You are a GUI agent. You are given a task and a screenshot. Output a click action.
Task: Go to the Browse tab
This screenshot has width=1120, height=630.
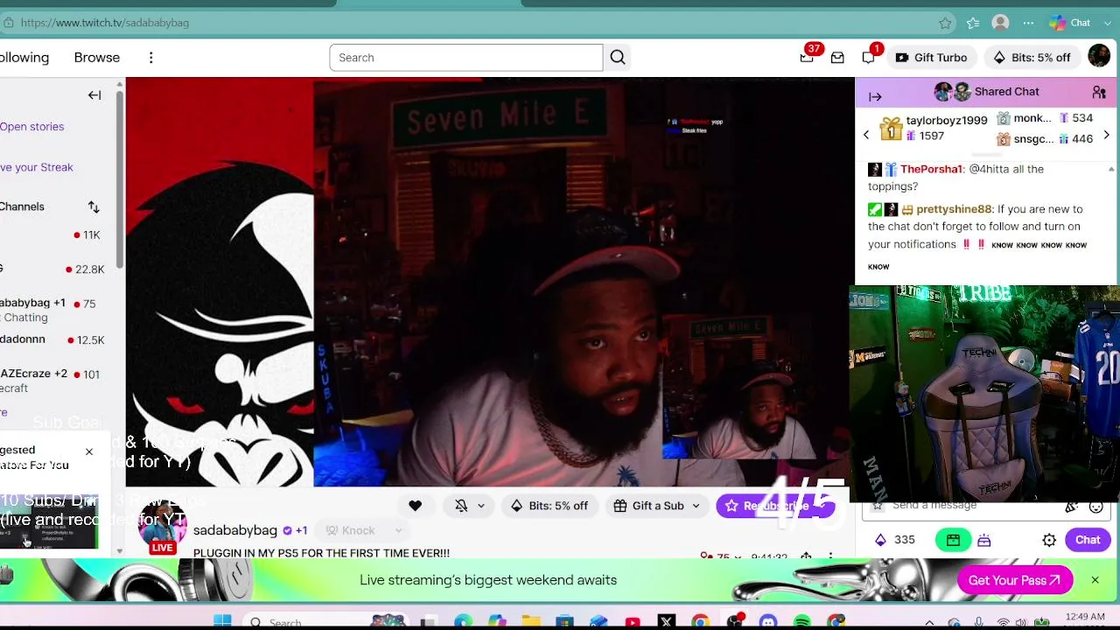[97, 58]
